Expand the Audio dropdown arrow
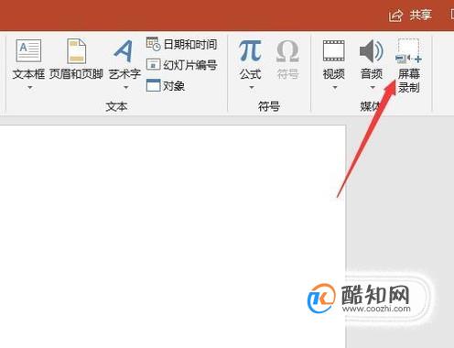Screen dimensions: 454x348 (x=373, y=88)
